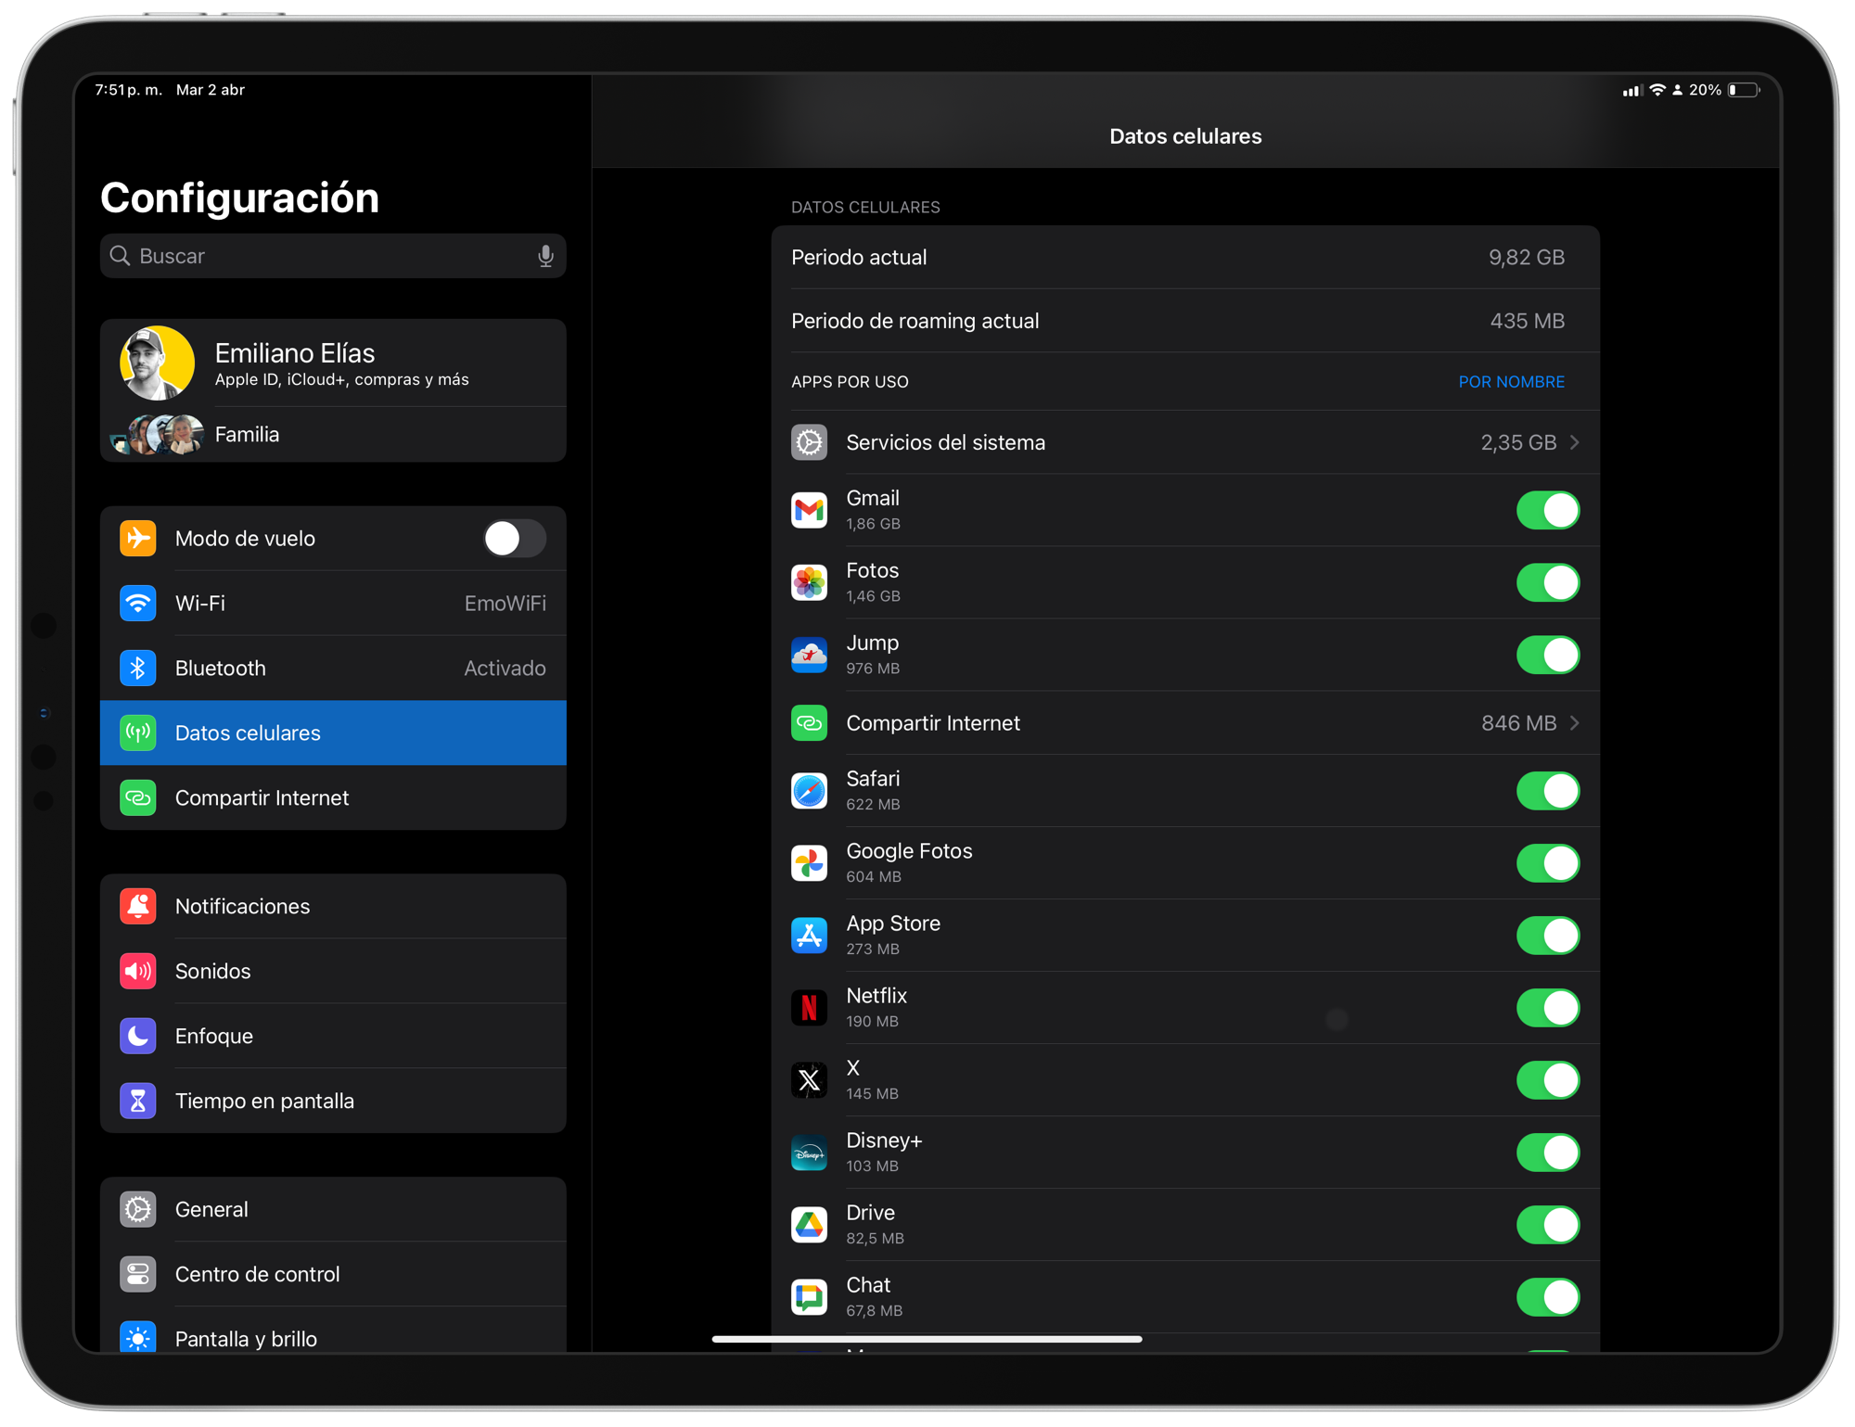Sort apps POR NOMBRE
1855x1427 pixels.
coord(1511,382)
